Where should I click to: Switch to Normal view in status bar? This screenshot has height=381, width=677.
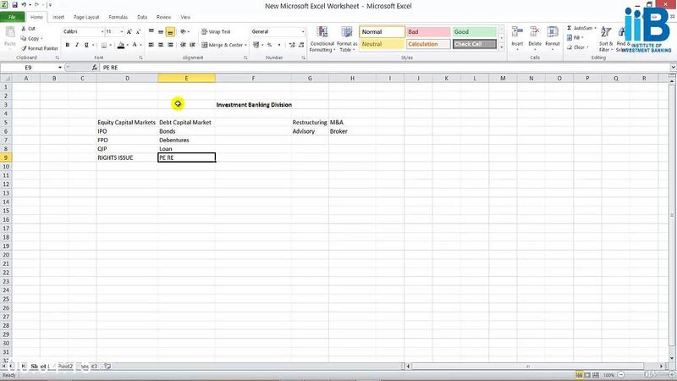(579, 375)
